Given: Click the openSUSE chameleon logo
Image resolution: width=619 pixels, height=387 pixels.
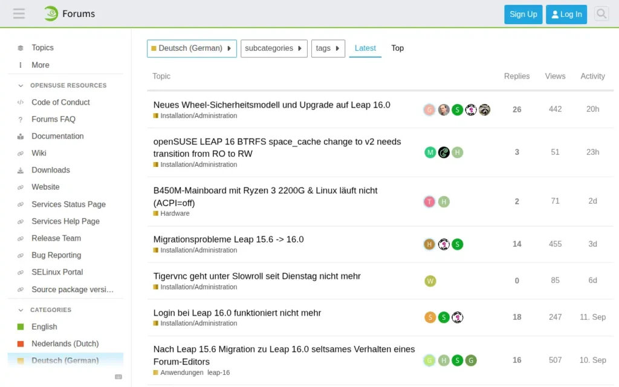Looking at the screenshot, I should (x=51, y=14).
